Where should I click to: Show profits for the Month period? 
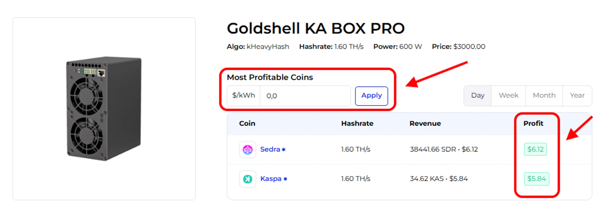click(x=544, y=95)
